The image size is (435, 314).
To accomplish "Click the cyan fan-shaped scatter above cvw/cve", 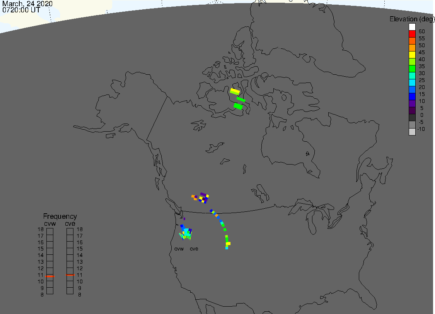I will point(186,234).
